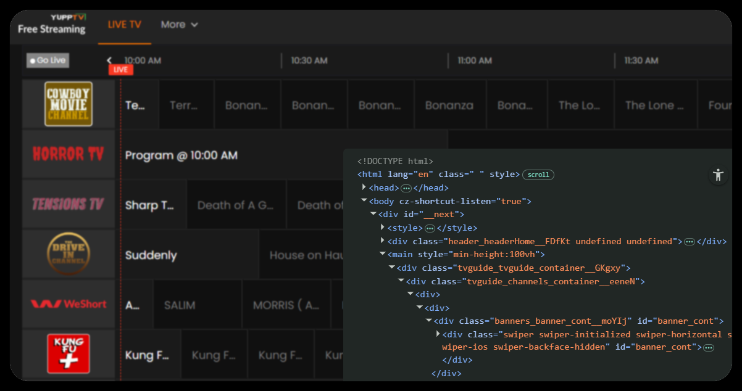Viewport: 742px width, 391px height.
Task: Switch to the LIVE TV tab
Action: point(124,25)
